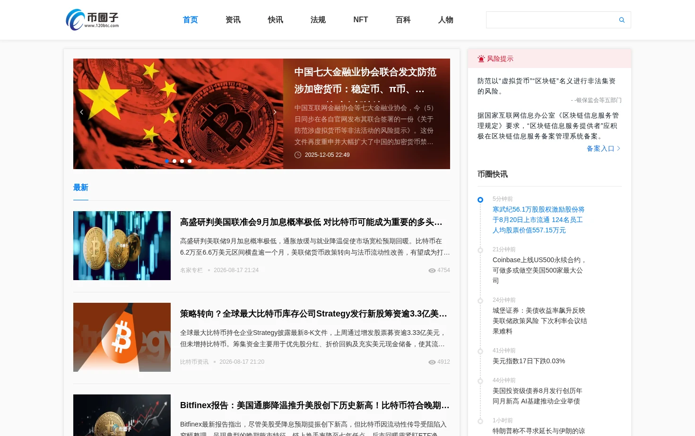
Task: Open the 法规 navigation item
Action: (318, 20)
